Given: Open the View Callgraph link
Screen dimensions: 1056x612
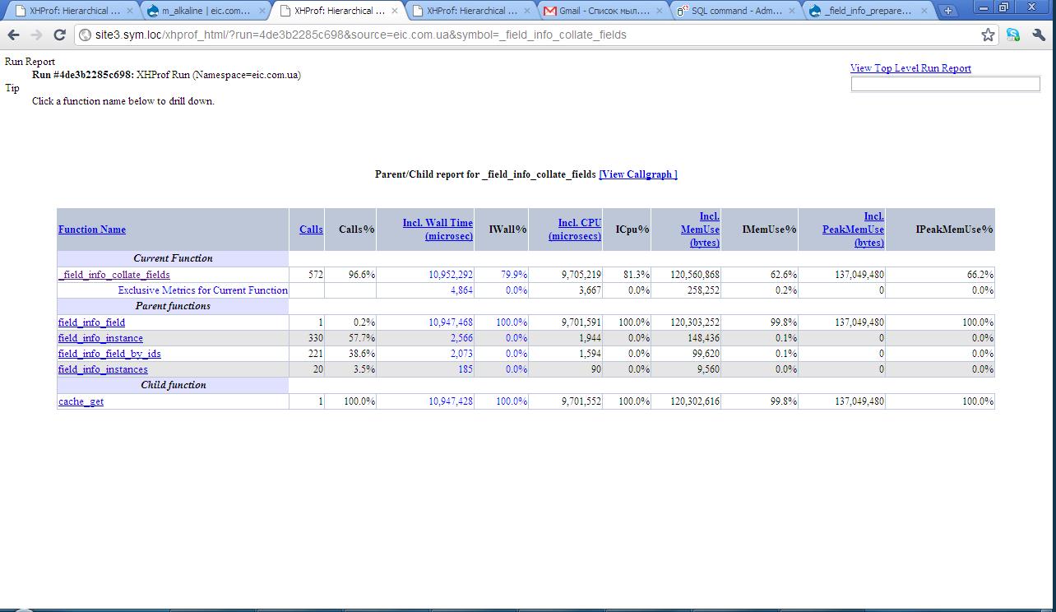Looking at the screenshot, I should [x=638, y=174].
